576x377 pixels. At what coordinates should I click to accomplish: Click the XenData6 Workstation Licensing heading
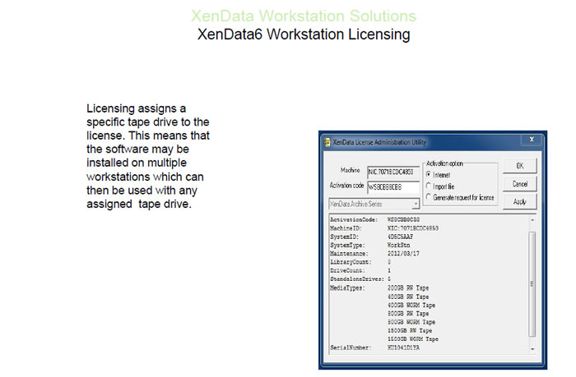coord(304,34)
